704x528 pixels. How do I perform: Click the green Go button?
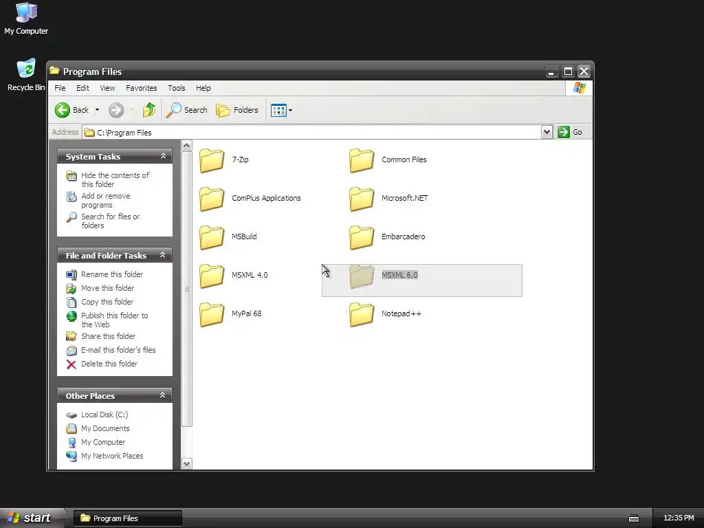pos(570,132)
